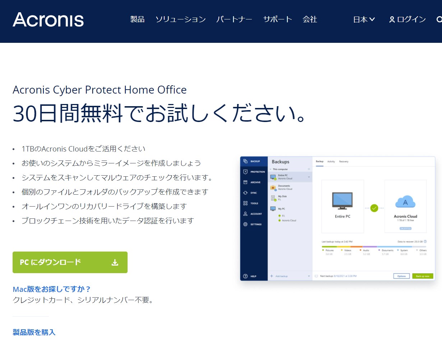442x348 pixels.
Task: Expand the Entire PC backup chevron
Action: (309, 177)
